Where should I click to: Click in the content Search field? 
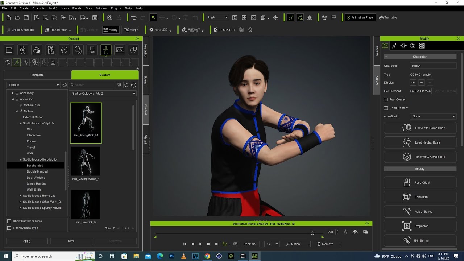(92, 85)
